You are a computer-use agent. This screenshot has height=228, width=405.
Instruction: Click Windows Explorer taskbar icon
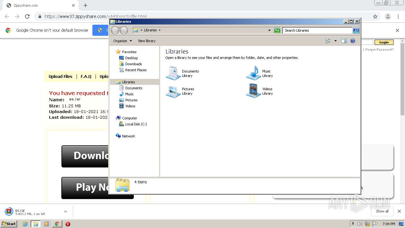coord(36,224)
